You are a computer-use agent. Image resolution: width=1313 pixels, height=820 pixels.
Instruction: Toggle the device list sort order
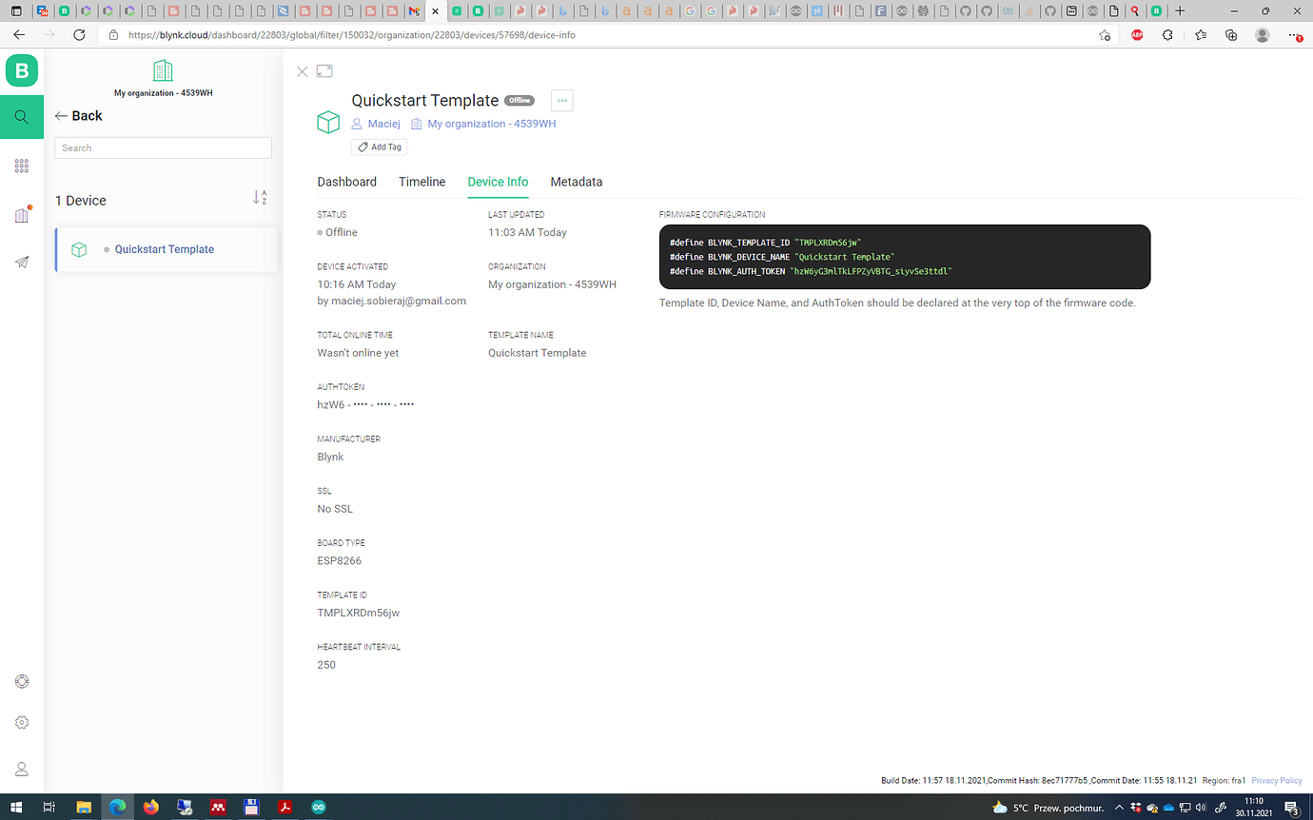pos(260,198)
